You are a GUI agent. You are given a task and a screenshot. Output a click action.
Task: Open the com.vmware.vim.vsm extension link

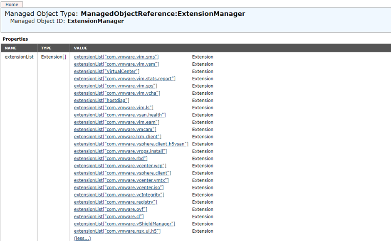pyautogui.click(x=116, y=64)
